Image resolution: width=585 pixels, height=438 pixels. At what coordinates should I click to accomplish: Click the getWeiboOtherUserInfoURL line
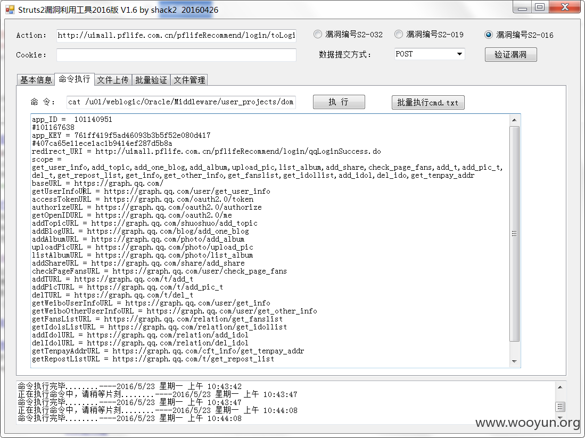pyautogui.click(x=174, y=311)
